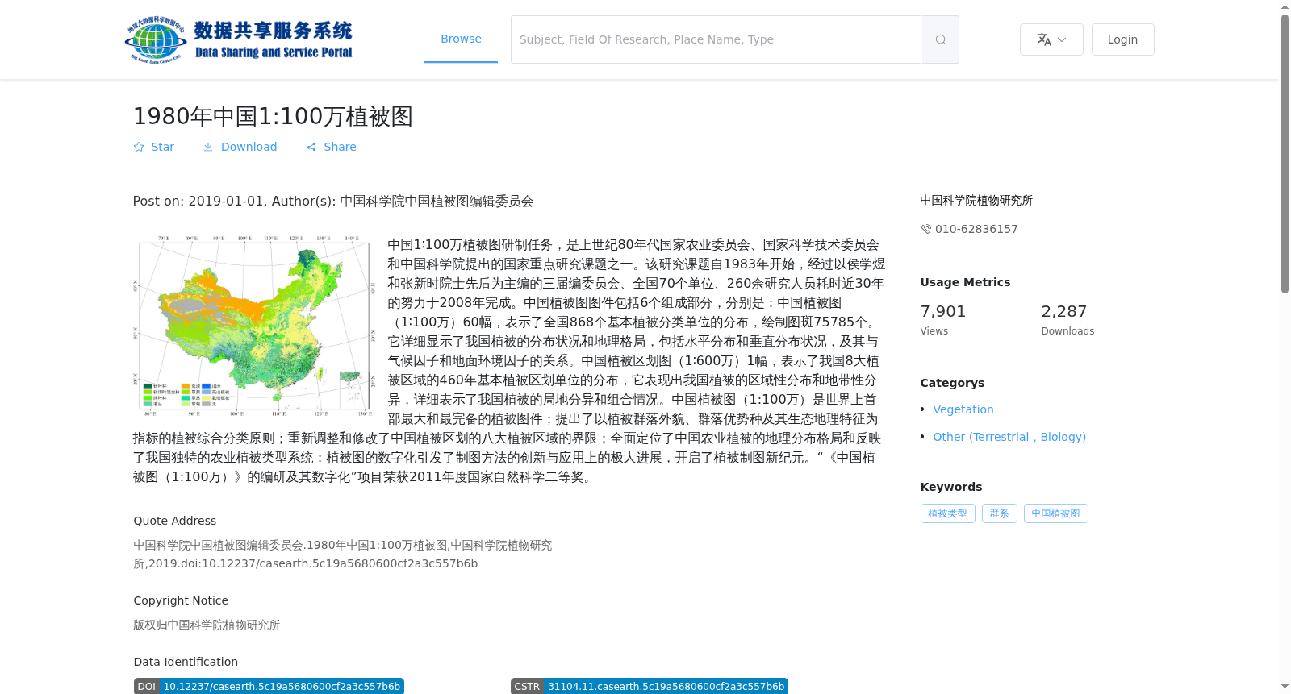Click the phone icon beside 010-62836157
This screenshot has height=694, width=1291.
[x=926, y=229]
